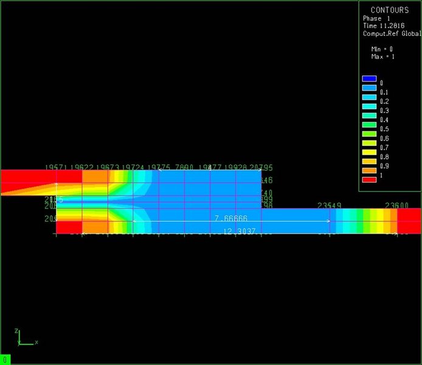422x365 pixels.
Task: Click the 0.8 legend level label
Action: pos(384,157)
